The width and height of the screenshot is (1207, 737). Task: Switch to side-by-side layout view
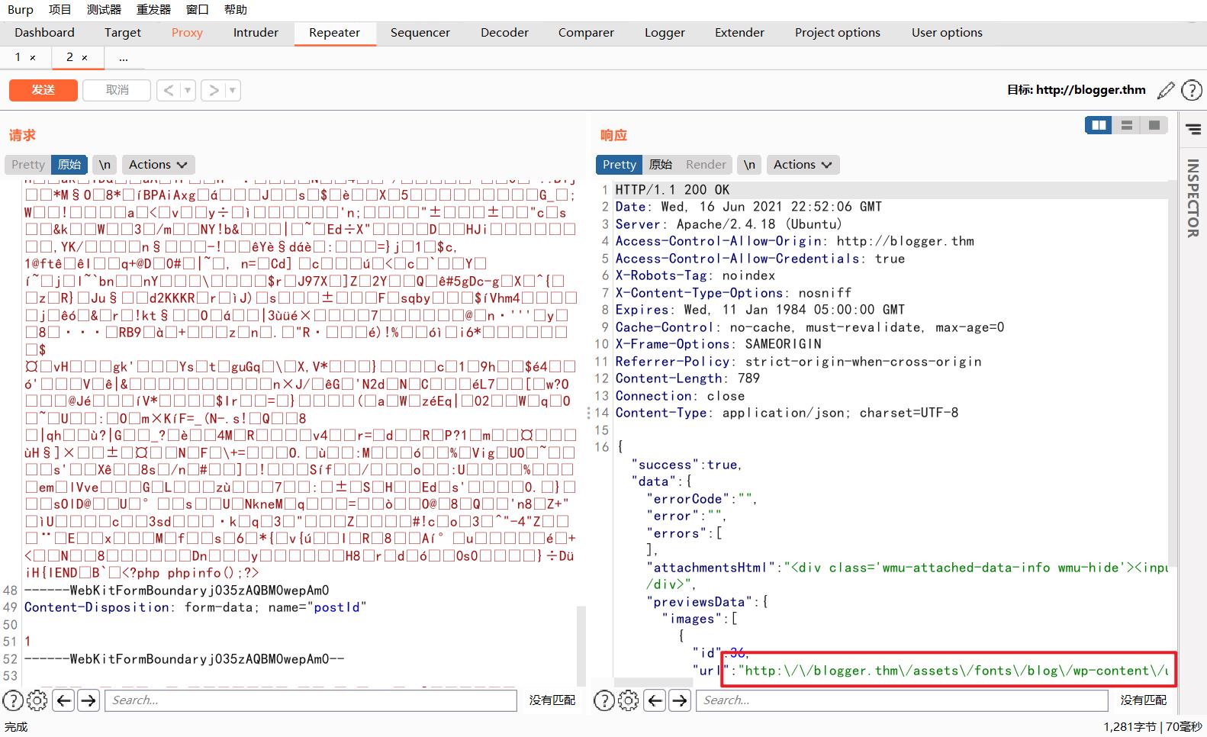coord(1099,125)
